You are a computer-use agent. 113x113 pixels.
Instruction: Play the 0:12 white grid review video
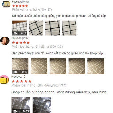pos(20,28)
